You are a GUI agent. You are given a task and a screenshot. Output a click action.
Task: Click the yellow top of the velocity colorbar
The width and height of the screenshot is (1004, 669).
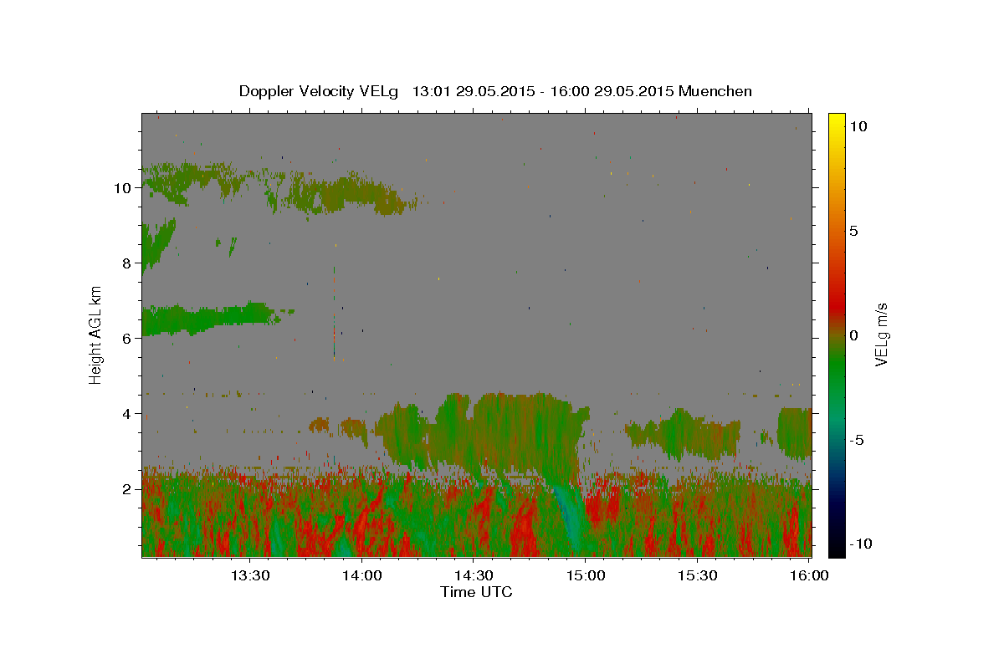coord(836,121)
